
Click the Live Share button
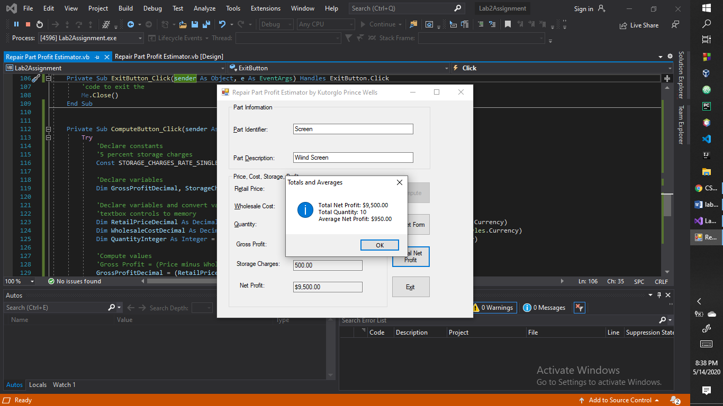click(639, 25)
